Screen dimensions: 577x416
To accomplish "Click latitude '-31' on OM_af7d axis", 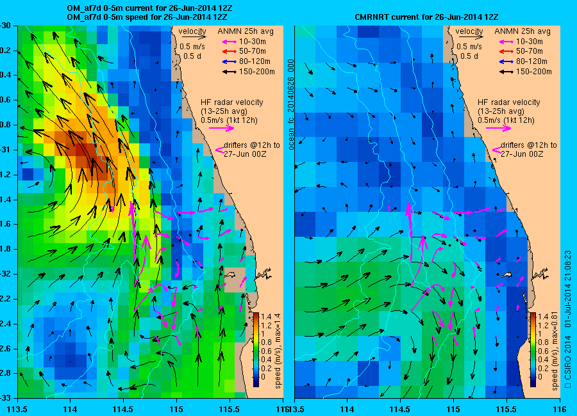I will pyautogui.click(x=5, y=150).
